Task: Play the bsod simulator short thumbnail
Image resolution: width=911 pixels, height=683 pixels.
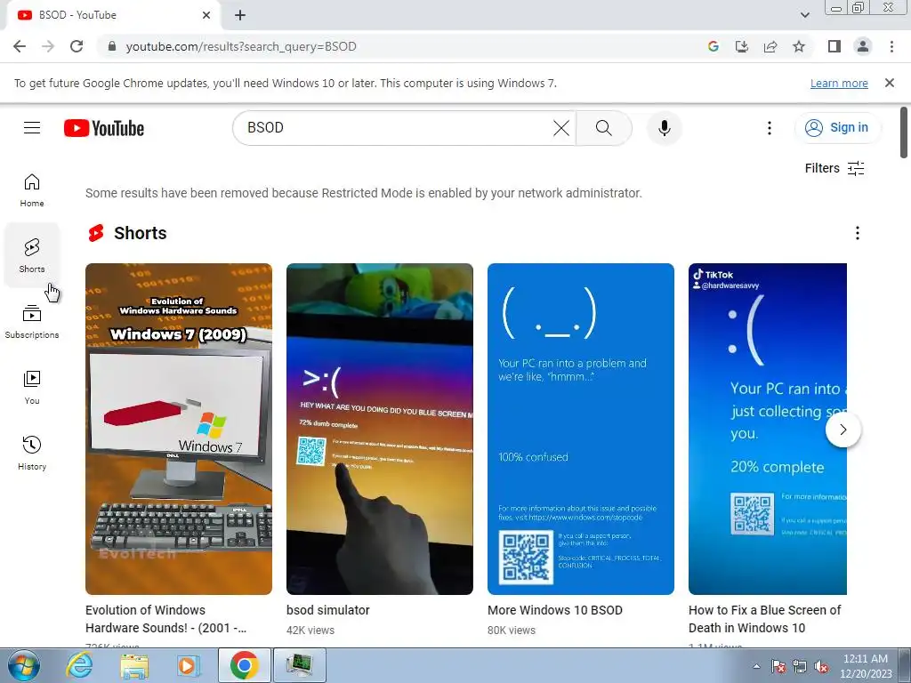Action: (x=379, y=430)
